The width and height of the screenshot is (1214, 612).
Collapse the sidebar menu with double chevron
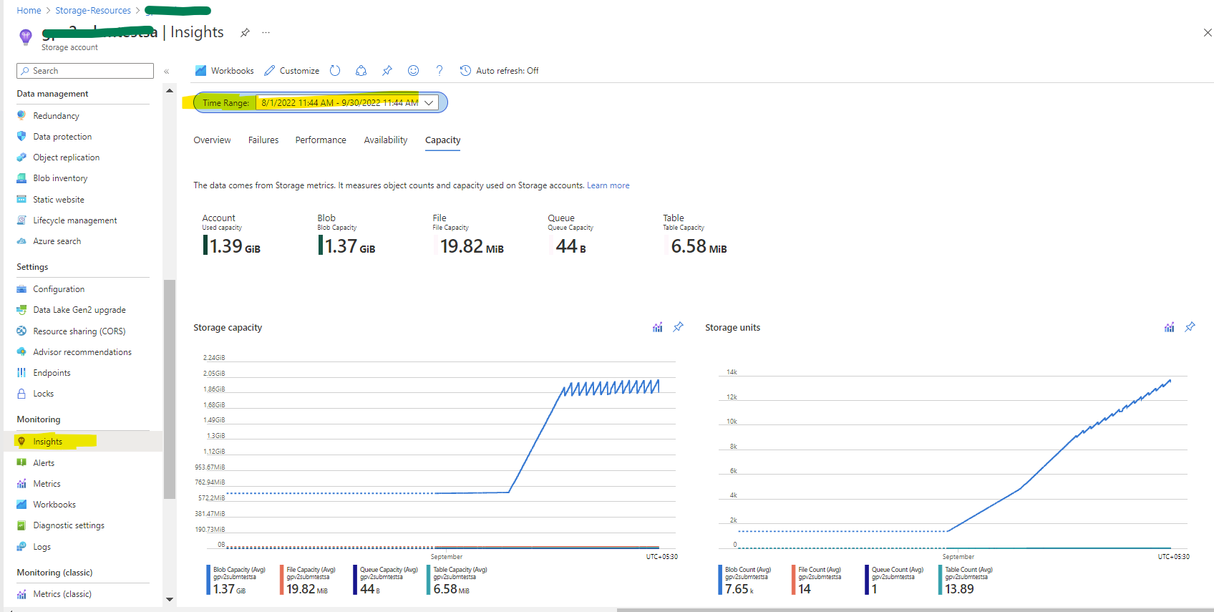(167, 72)
